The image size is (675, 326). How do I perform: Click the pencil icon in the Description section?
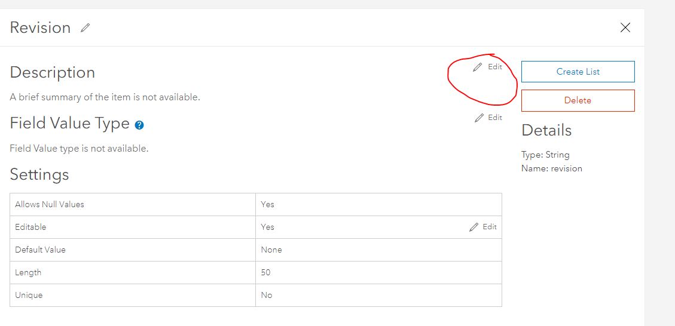tap(477, 67)
